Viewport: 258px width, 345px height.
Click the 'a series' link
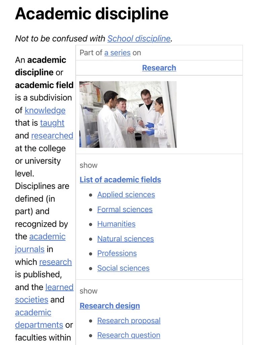tap(117, 53)
